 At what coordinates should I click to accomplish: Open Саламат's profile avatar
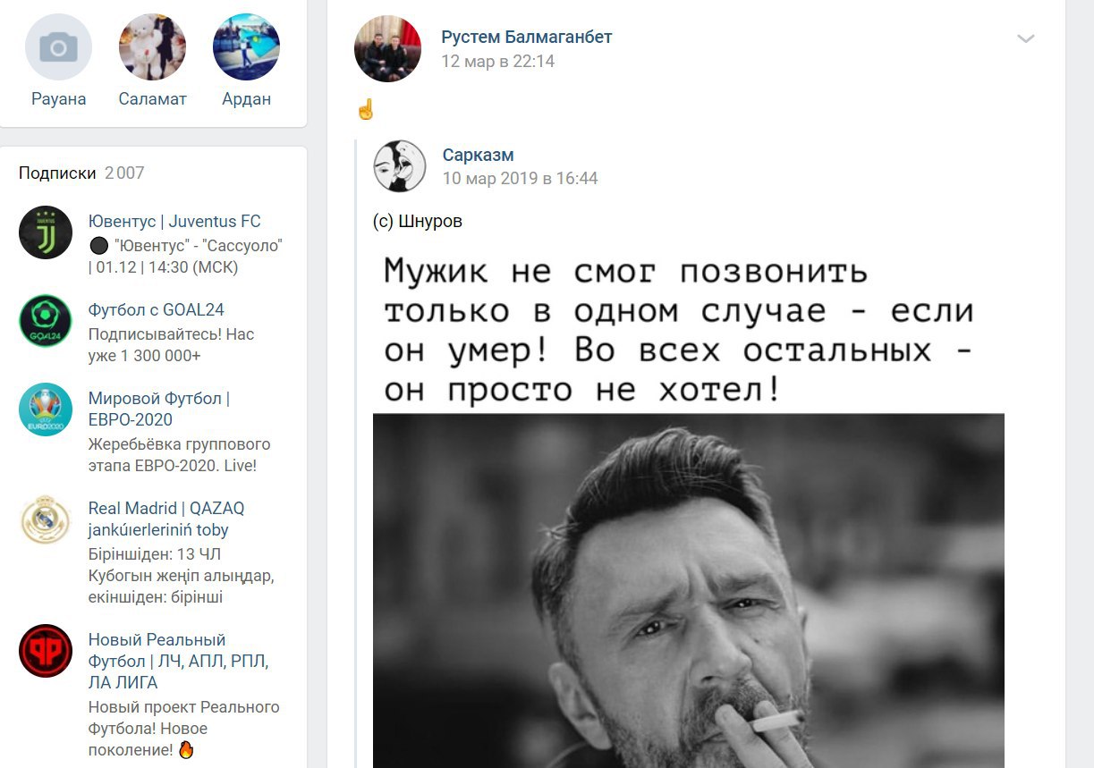pos(152,46)
